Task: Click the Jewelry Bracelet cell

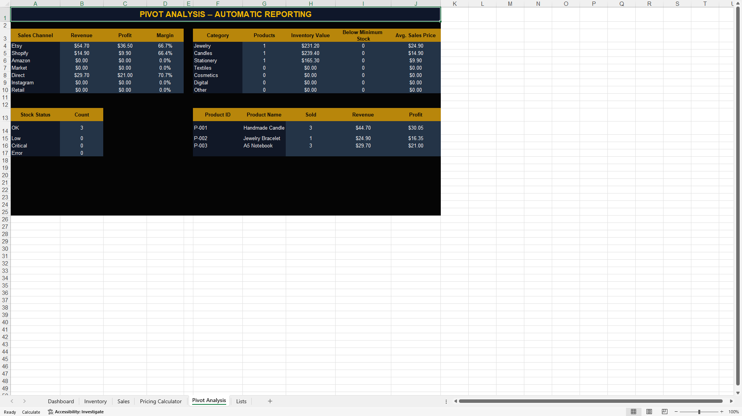Action: (264, 138)
